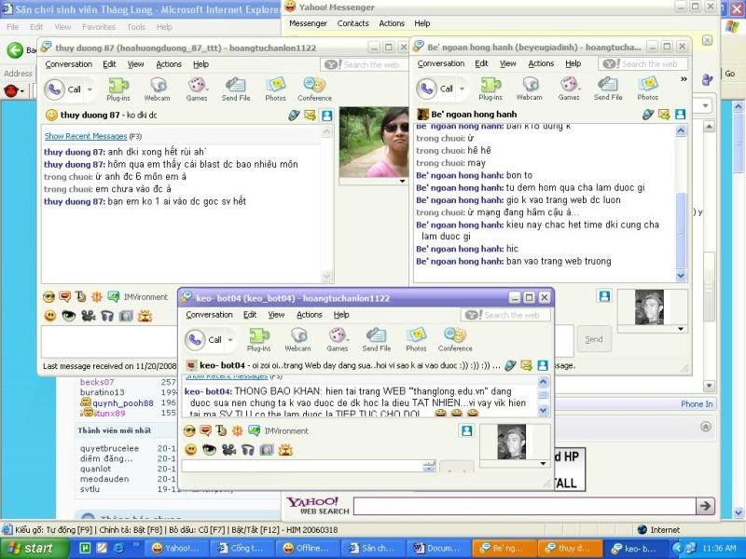
Task: Open dropdown under thuy duong contact photo
Action: click(x=403, y=181)
